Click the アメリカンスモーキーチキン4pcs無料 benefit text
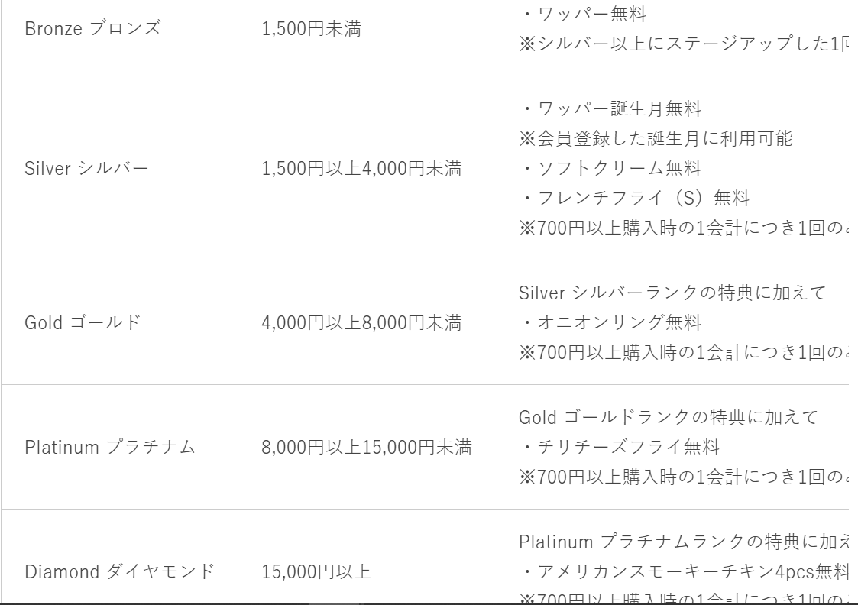This screenshot has width=858, height=605. pos(685,571)
